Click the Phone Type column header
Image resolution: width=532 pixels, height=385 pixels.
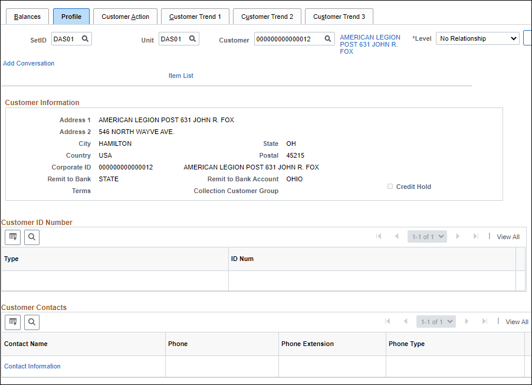pos(455,344)
